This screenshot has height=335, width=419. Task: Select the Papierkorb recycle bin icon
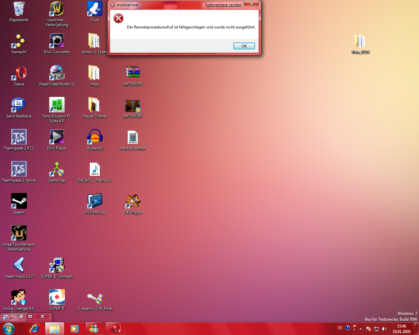click(x=19, y=9)
